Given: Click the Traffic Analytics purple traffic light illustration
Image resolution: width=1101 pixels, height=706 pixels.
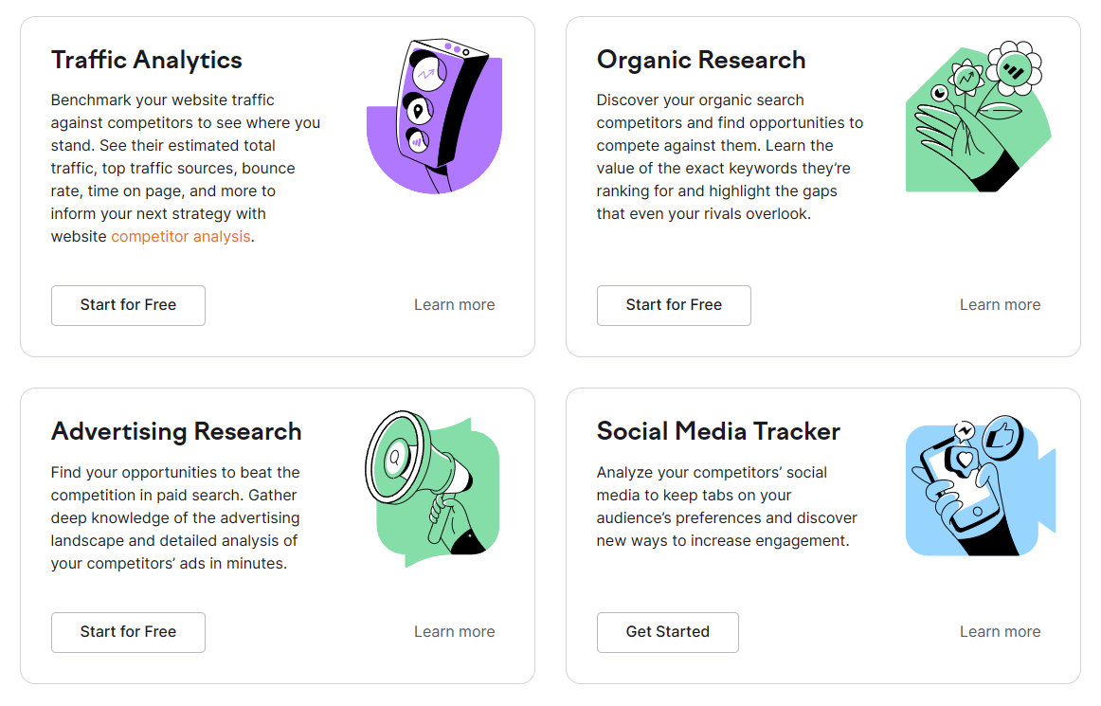Looking at the screenshot, I should tap(434, 116).
